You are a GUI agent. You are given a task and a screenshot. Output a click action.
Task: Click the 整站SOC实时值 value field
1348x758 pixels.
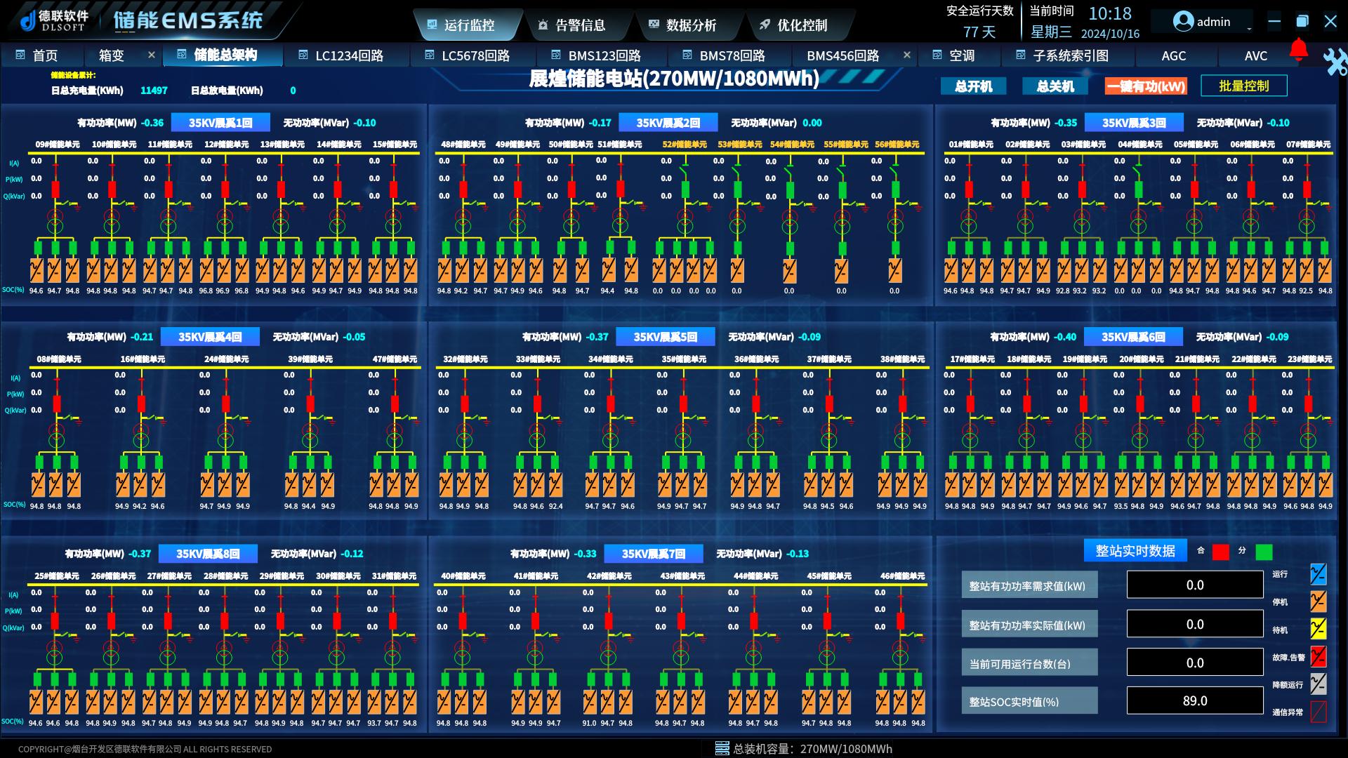click(x=1194, y=700)
